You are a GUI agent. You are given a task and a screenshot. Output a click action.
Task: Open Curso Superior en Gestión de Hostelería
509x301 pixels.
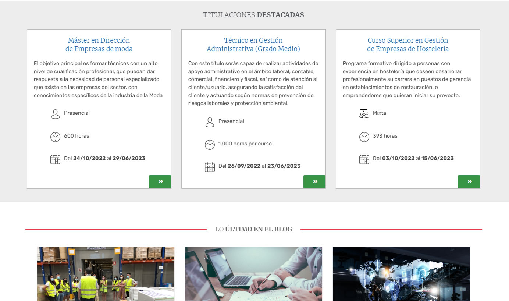point(408,45)
